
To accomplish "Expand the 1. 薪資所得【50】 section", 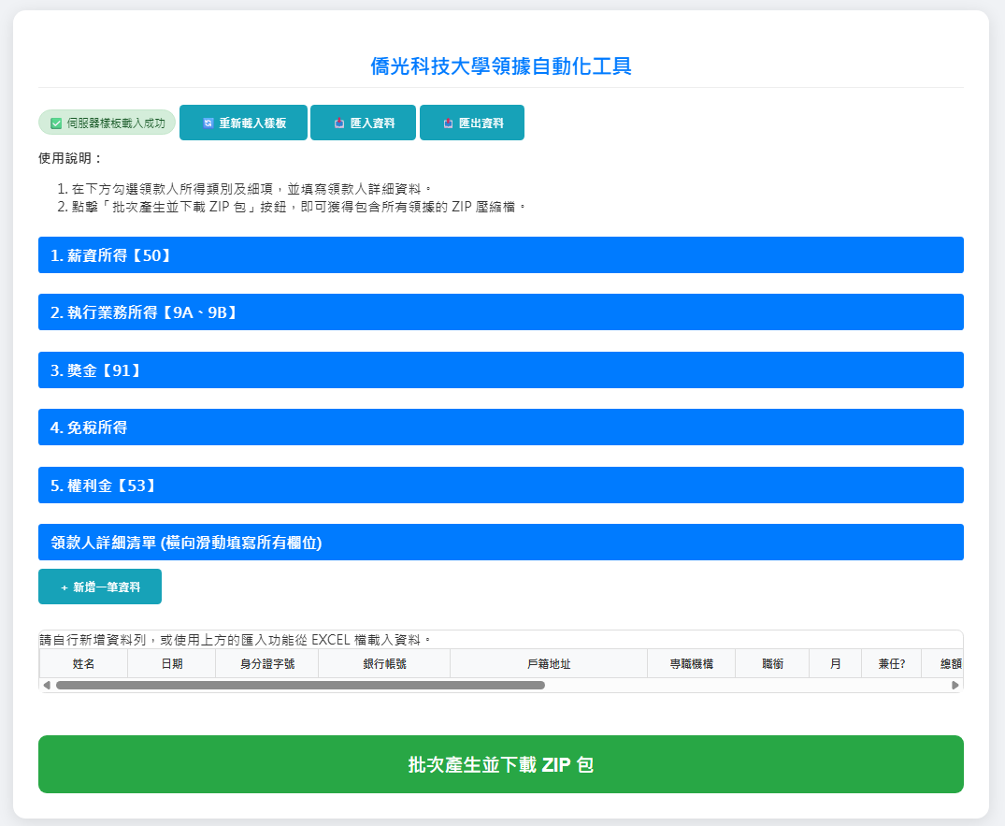I will coord(500,255).
